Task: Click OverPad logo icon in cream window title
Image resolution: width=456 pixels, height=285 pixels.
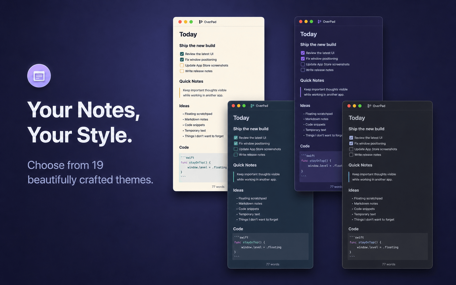Action: pyautogui.click(x=201, y=22)
